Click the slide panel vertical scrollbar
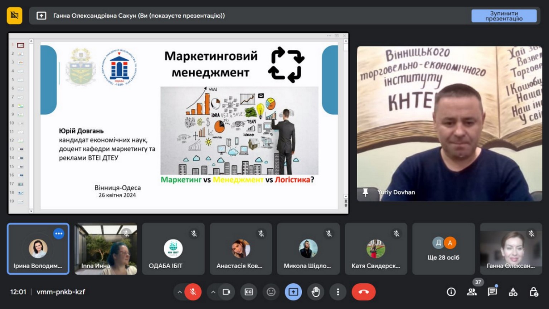Viewport: 549px width, 309px height. tap(31, 125)
